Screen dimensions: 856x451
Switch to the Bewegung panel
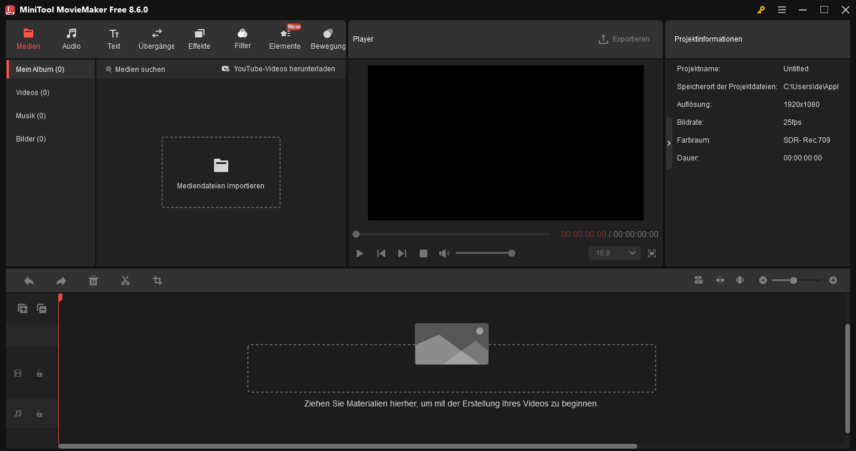point(328,39)
